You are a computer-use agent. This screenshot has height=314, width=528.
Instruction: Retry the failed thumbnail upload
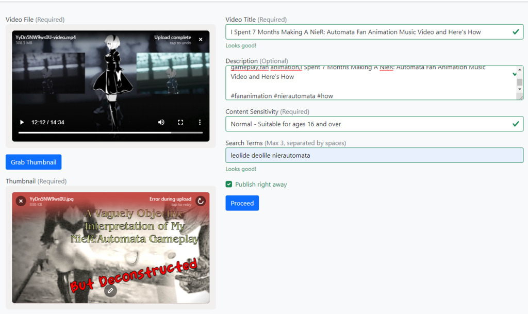(x=201, y=201)
